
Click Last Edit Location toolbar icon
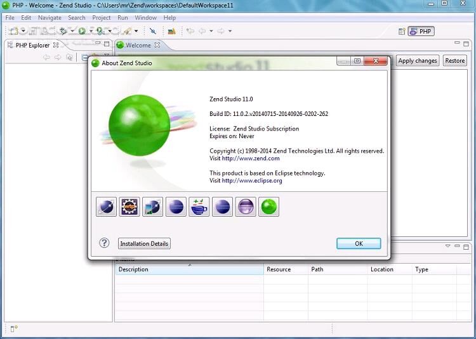point(190,31)
